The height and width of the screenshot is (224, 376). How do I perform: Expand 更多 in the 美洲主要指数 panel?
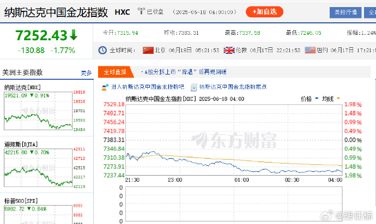pyautogui.click(x=86, y=72)
